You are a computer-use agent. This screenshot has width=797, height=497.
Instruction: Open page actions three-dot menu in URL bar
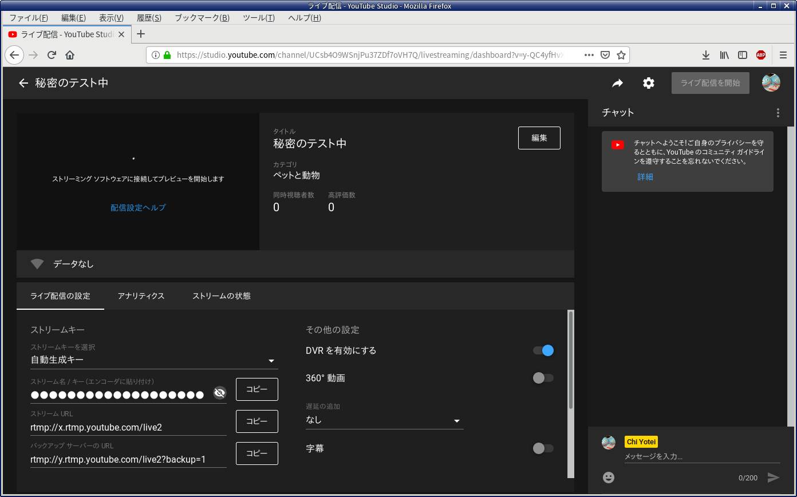coord(589,55)
